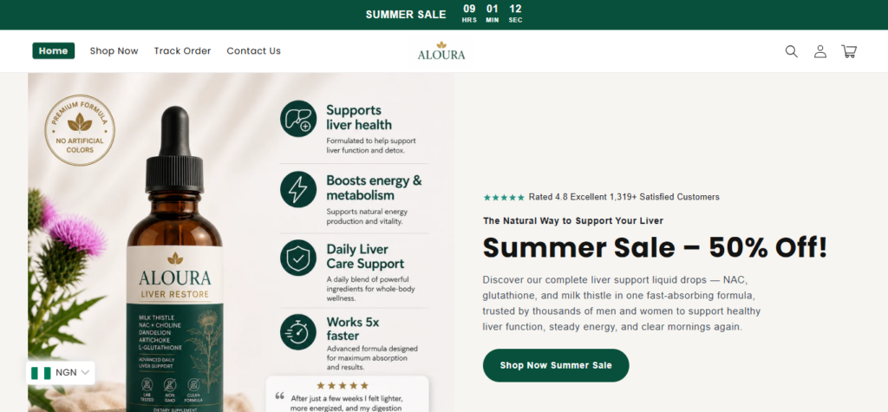
Task: Click the quotation mark on review card
Action: tap(280, 396)
